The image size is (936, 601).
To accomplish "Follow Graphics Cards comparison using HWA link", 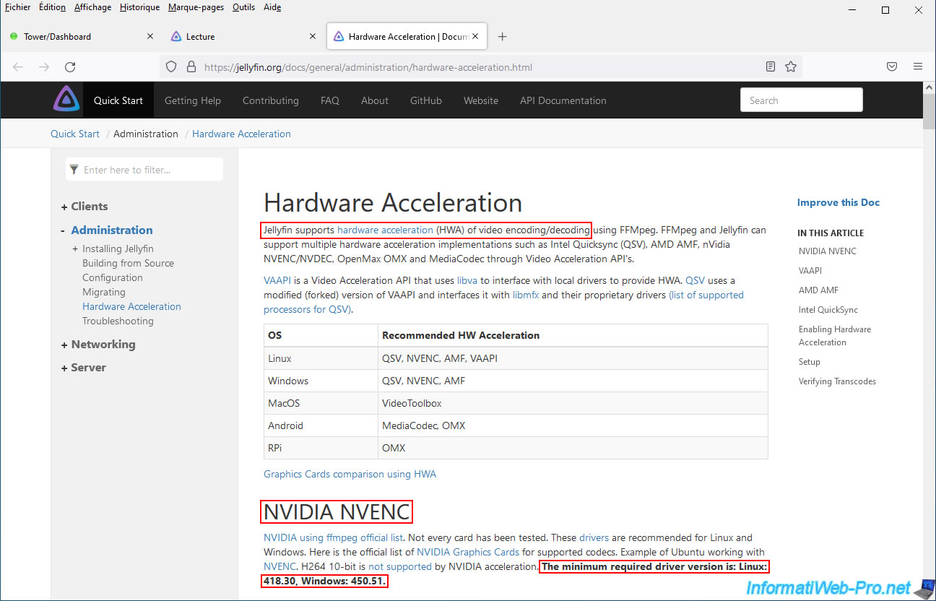I will pyautogui.click(x=350, y=474).
